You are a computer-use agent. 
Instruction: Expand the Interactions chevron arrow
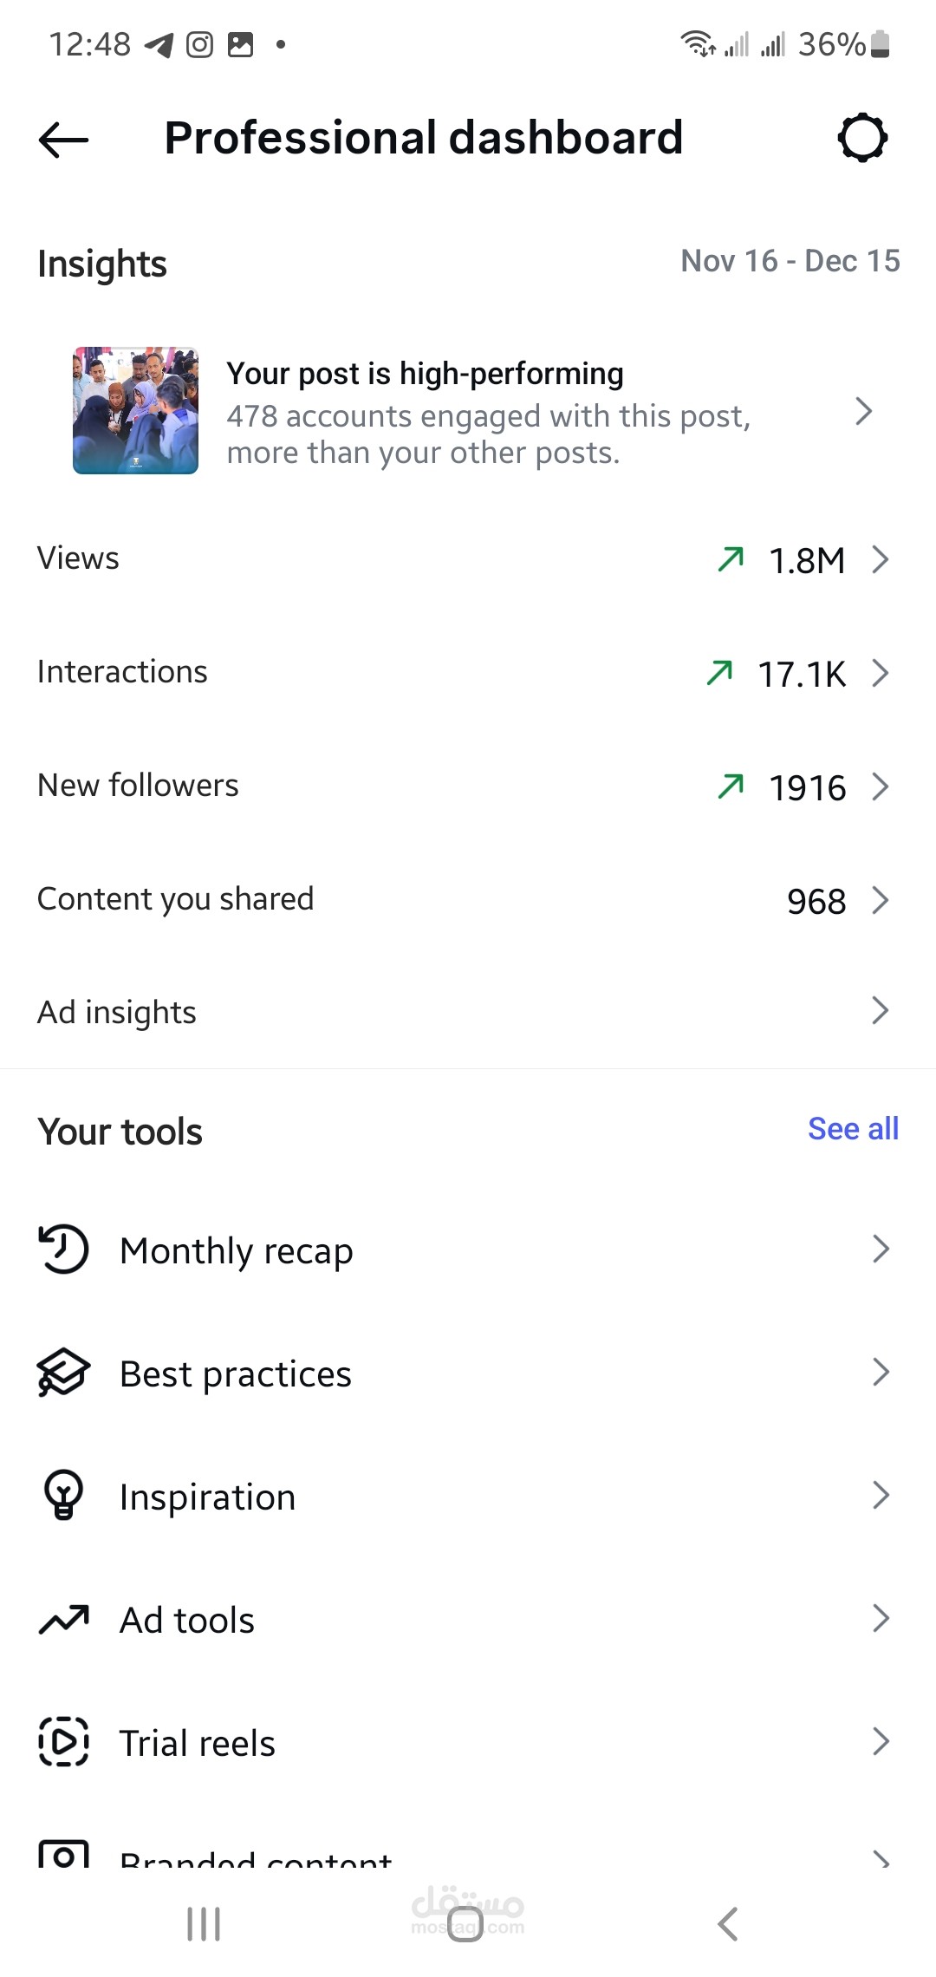tap(881, 673)
